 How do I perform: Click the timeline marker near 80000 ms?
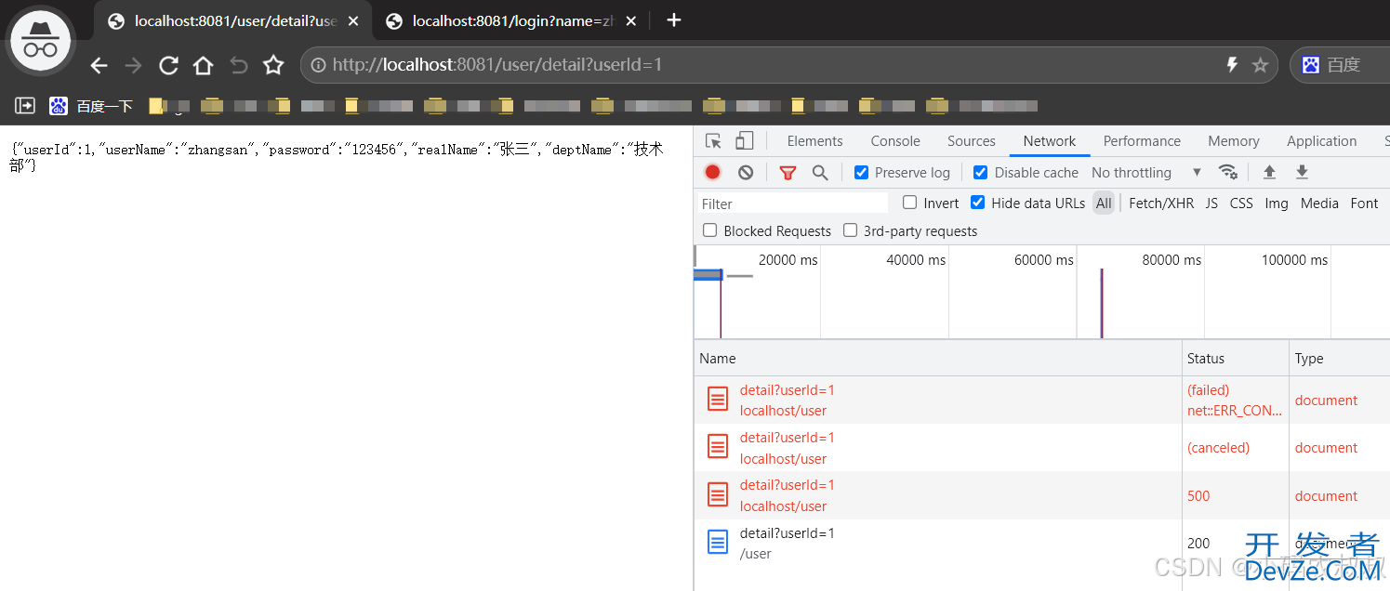[x=1102, y=303]
